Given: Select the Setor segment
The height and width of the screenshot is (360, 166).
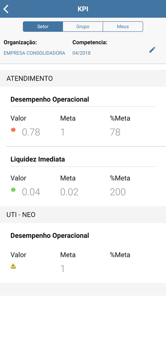Looking at the screenshot, I should (x=43, y=27).
